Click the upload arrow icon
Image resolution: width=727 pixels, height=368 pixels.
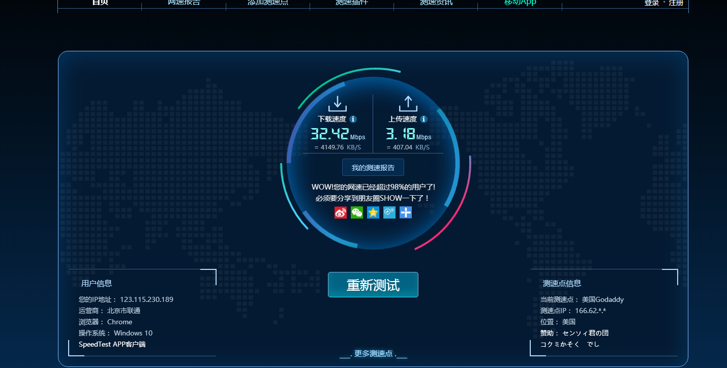pyautogui.click(x=408, y=103)
